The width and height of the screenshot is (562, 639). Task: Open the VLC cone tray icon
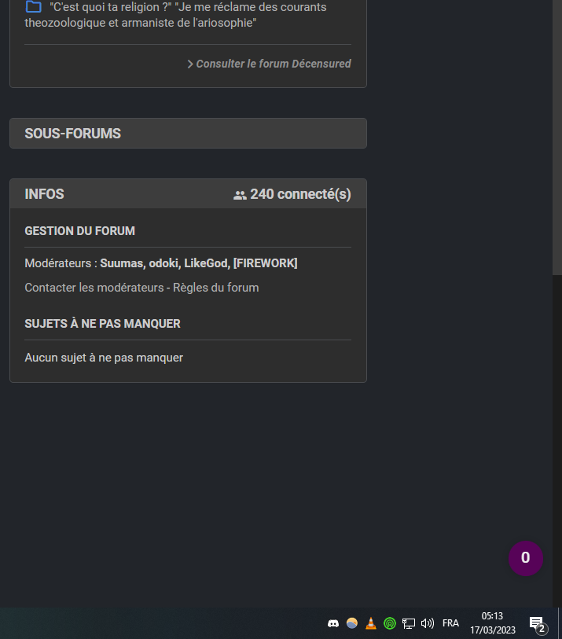click(x=371, y=623)
